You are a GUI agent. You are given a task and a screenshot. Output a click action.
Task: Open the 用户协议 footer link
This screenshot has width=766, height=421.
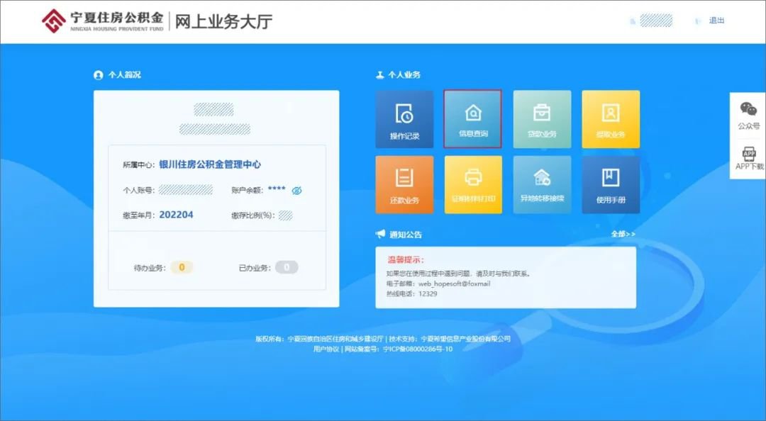326,349
